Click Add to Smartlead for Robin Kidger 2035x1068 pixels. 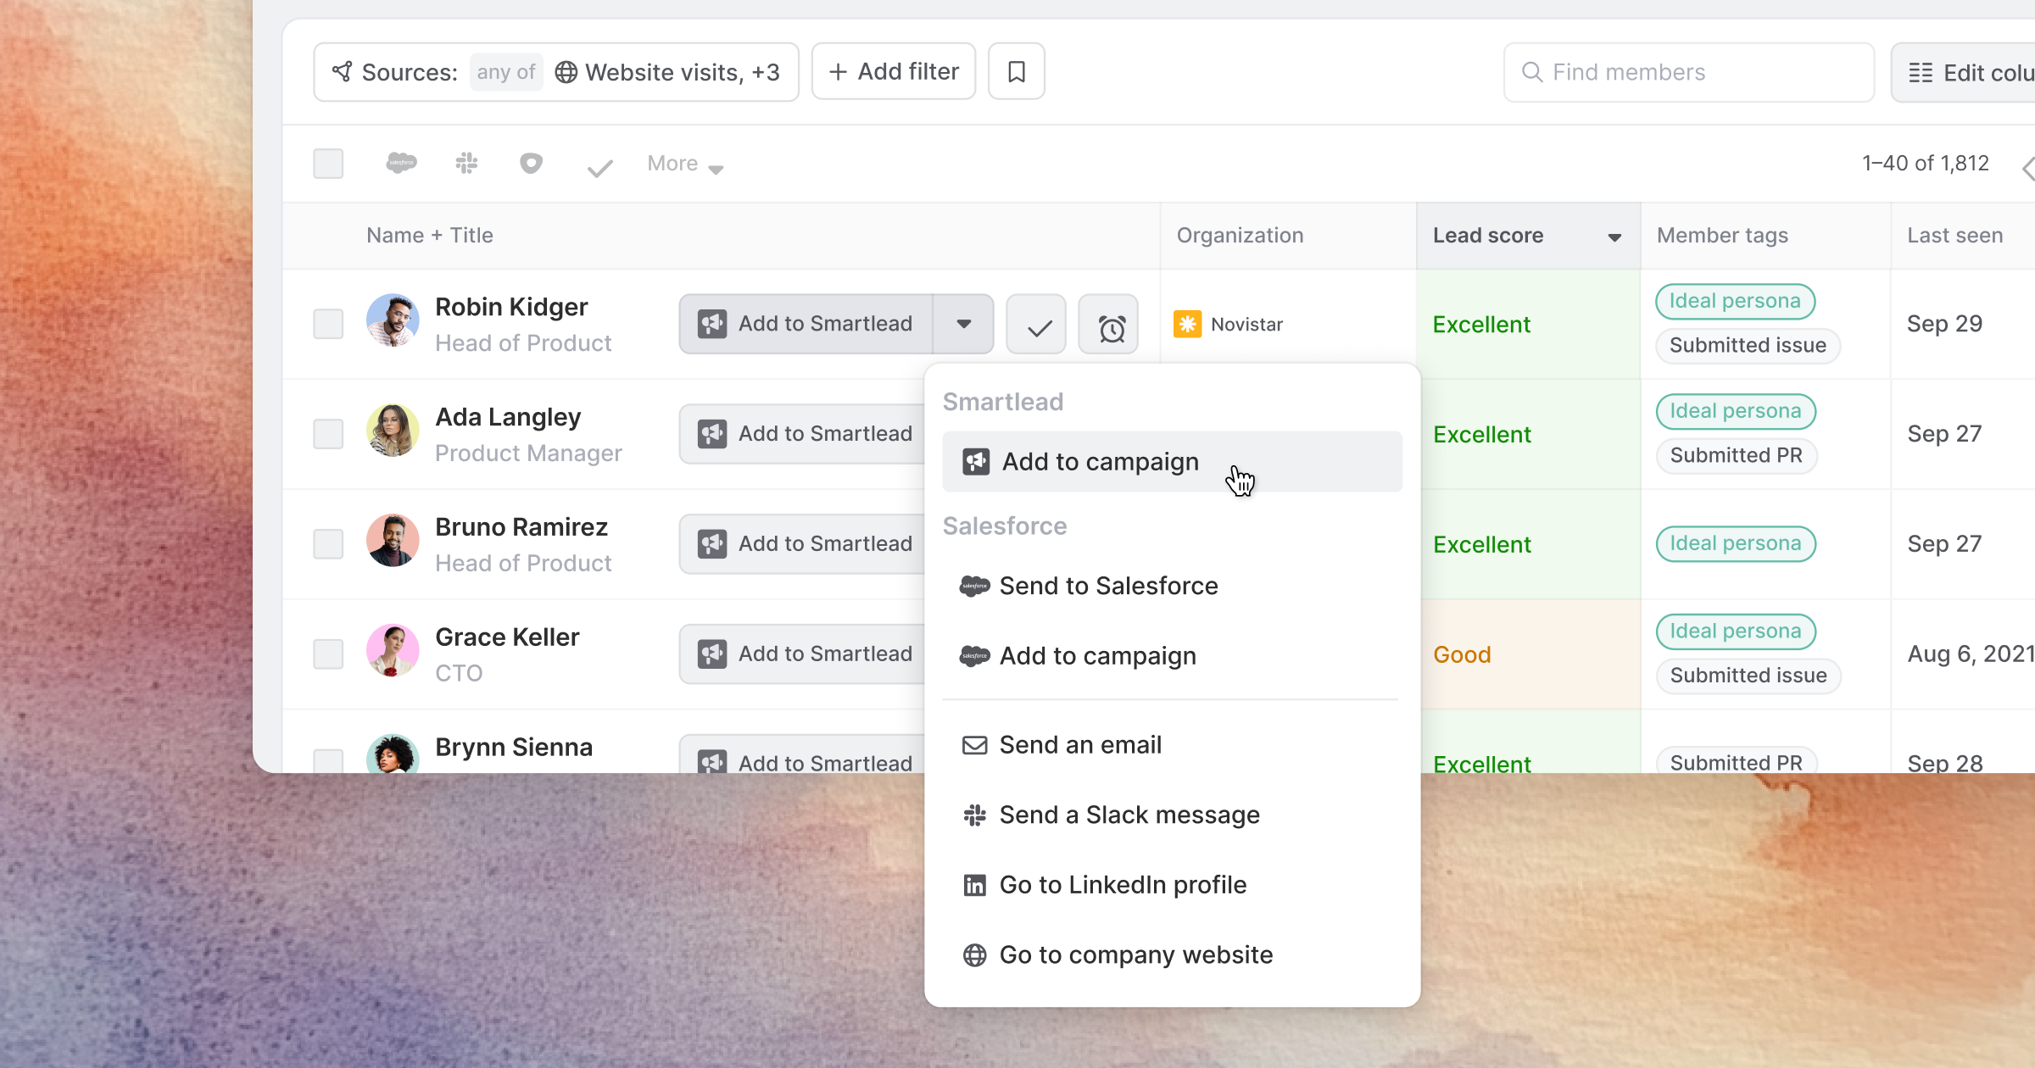pyautogui.click(x=806, y=324)
